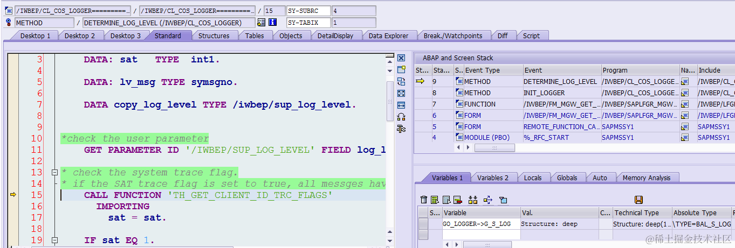Open the Structures tab
This screenshot has height=248, width=735.
pyautogui.click(x=214, y=36)
